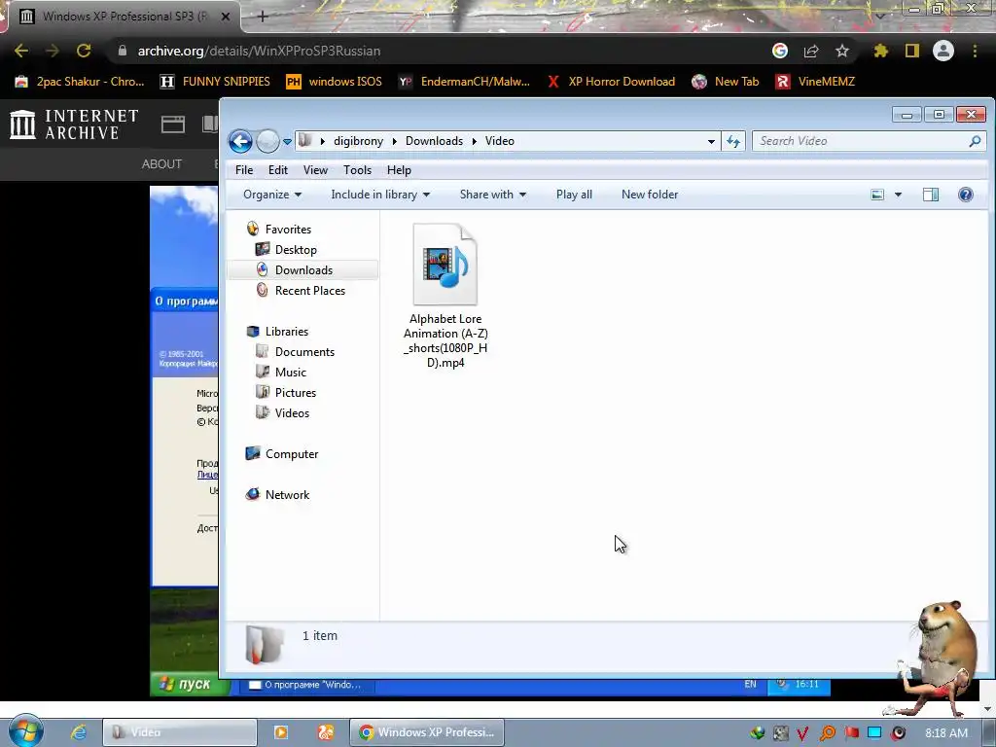Open recent locations dropdown beside navigation arrows
This screenshot has height=747, width=996.
tap(287, 142)
